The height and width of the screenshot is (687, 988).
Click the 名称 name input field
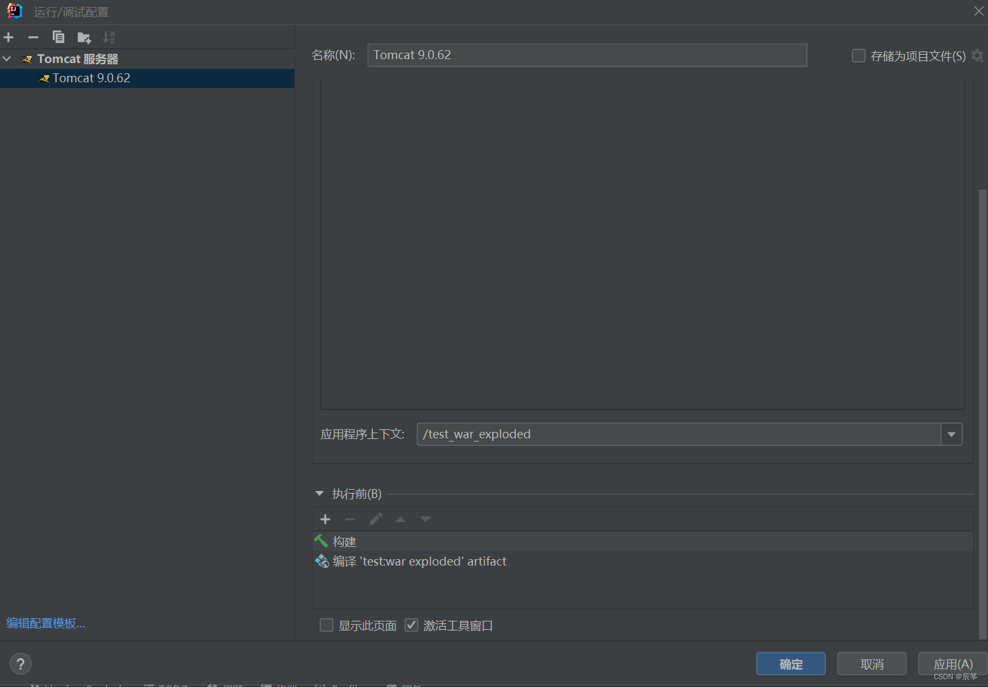pos(587,55)
